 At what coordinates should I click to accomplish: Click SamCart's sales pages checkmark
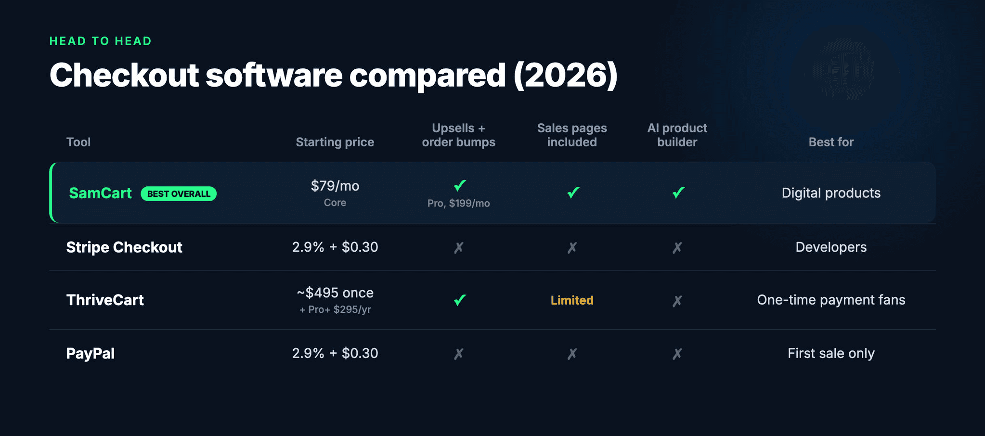click(573, 192)
